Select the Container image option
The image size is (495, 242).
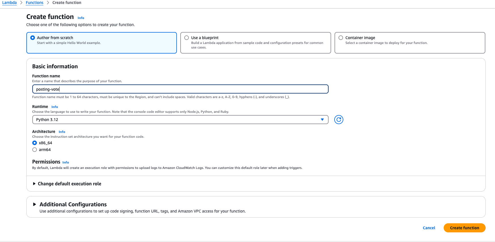[x=341, y=38]
